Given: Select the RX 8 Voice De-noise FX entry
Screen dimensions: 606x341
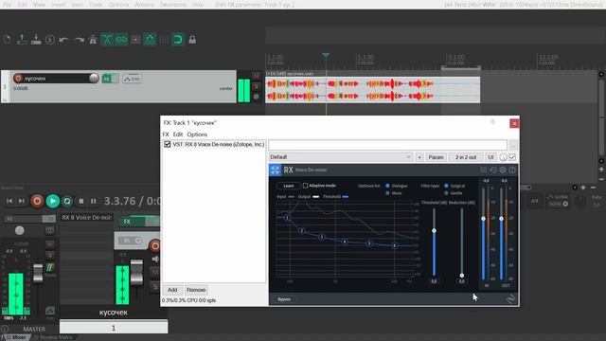Looking at the screenshot, I should tap(219, 144).
